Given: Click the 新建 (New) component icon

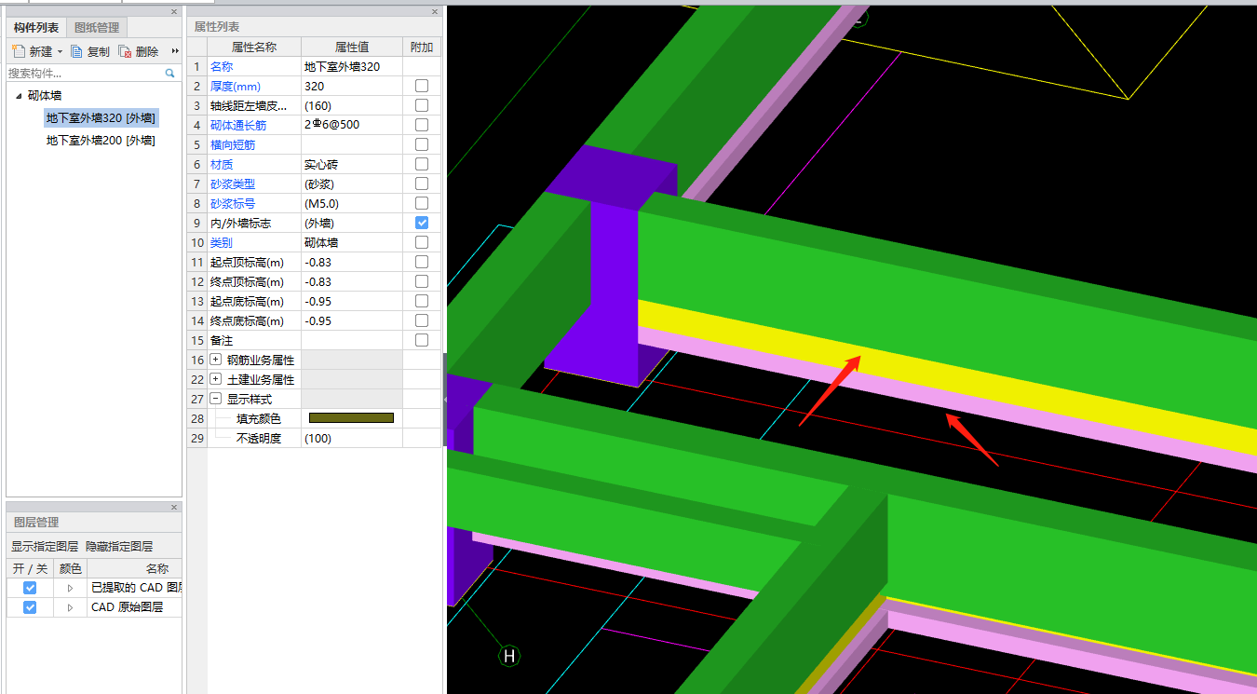Looking at the screenshot, I should 19,51.
